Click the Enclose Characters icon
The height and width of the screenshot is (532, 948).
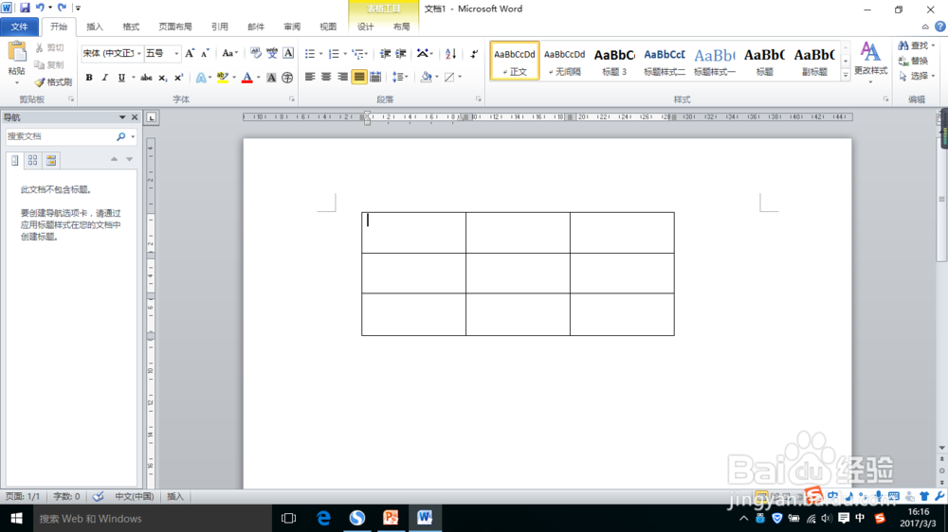pos(288,78)
